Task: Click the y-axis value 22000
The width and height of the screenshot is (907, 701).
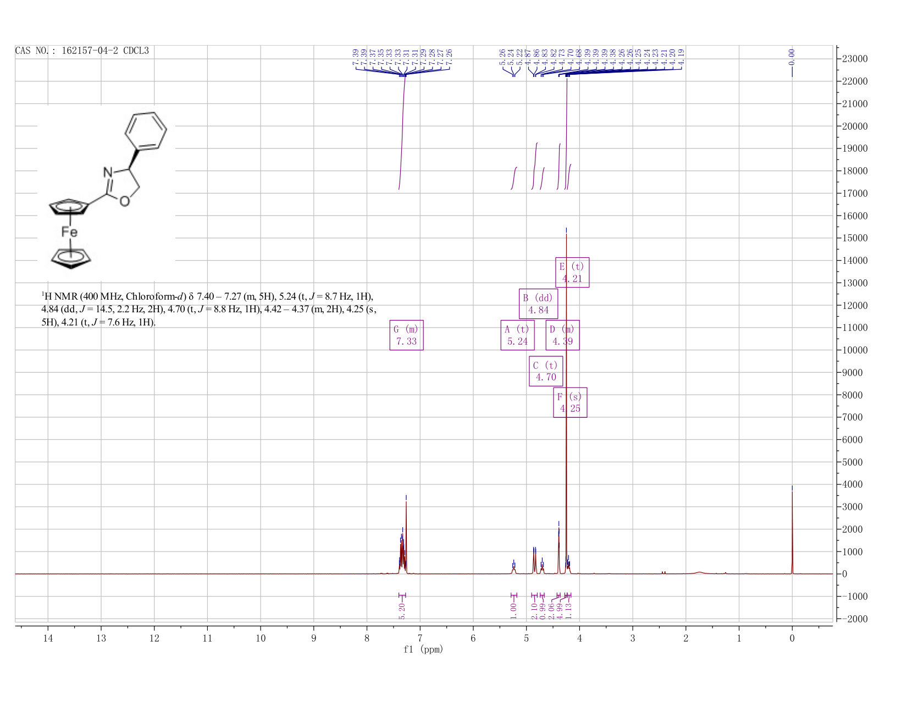Action: pos(855,81)
